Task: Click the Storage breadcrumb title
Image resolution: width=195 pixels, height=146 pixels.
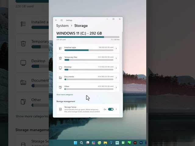Action: tap(81, 26)
